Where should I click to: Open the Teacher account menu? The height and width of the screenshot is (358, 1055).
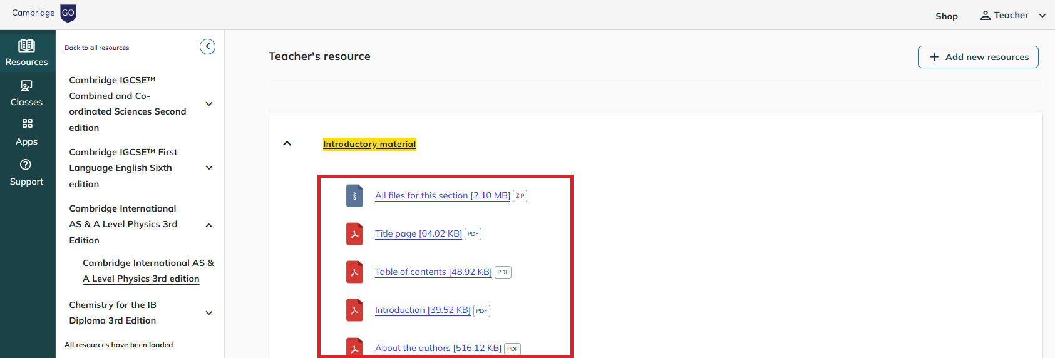coord(1013,16)
